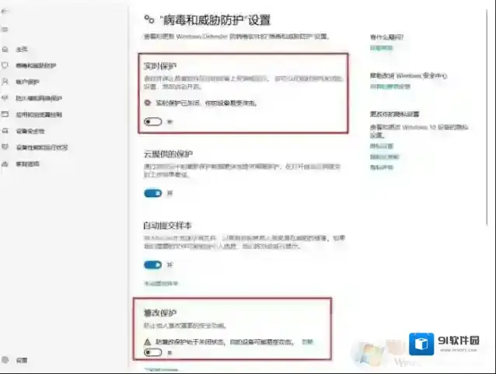Turn on the real-time protection (实时保护) toggle
This screenshot has width=496, height=374.
click(x=152, y=121)
